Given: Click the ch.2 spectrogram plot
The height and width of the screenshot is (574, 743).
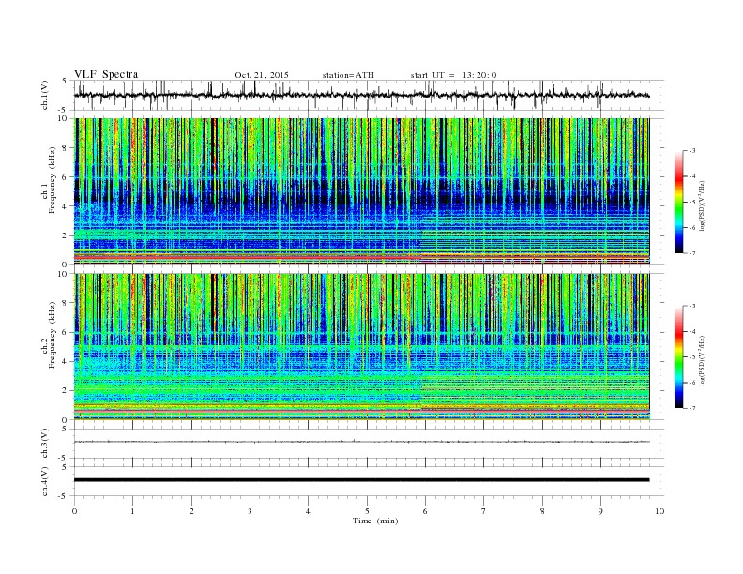Looking at the screenshot, I should coord(362,347).
